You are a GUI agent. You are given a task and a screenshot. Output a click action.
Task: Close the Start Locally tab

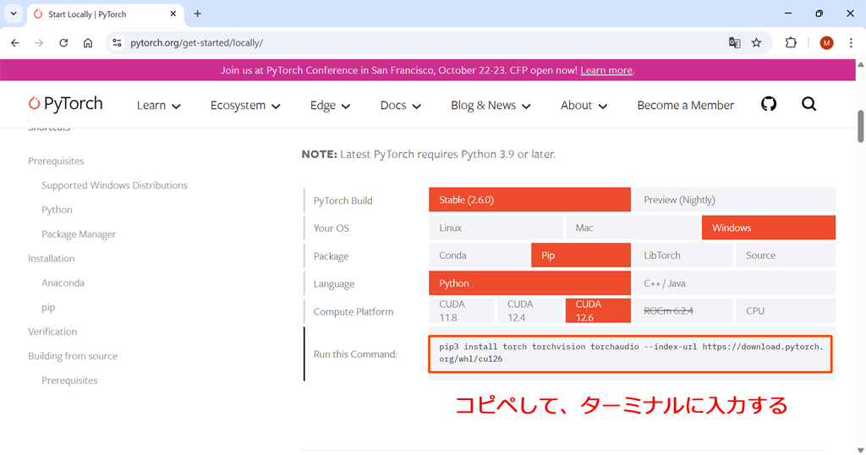point(173,14)
